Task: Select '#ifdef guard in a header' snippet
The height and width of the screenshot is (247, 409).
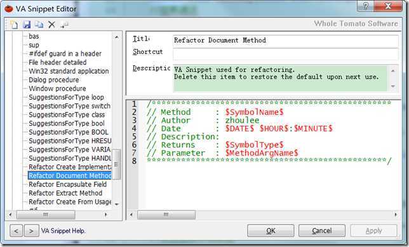Action: click(x=65, y=54)
